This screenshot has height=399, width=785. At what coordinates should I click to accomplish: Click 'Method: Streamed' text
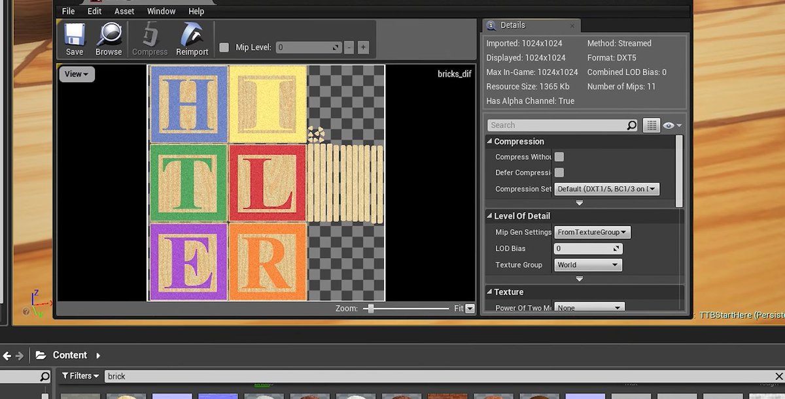tap(619, 44)
